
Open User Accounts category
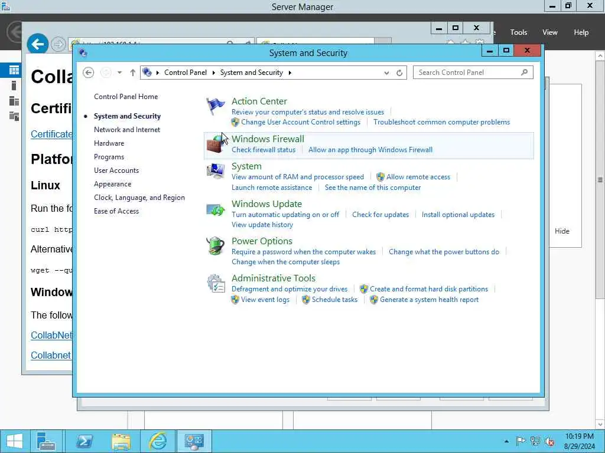click(x=116, y=170)
